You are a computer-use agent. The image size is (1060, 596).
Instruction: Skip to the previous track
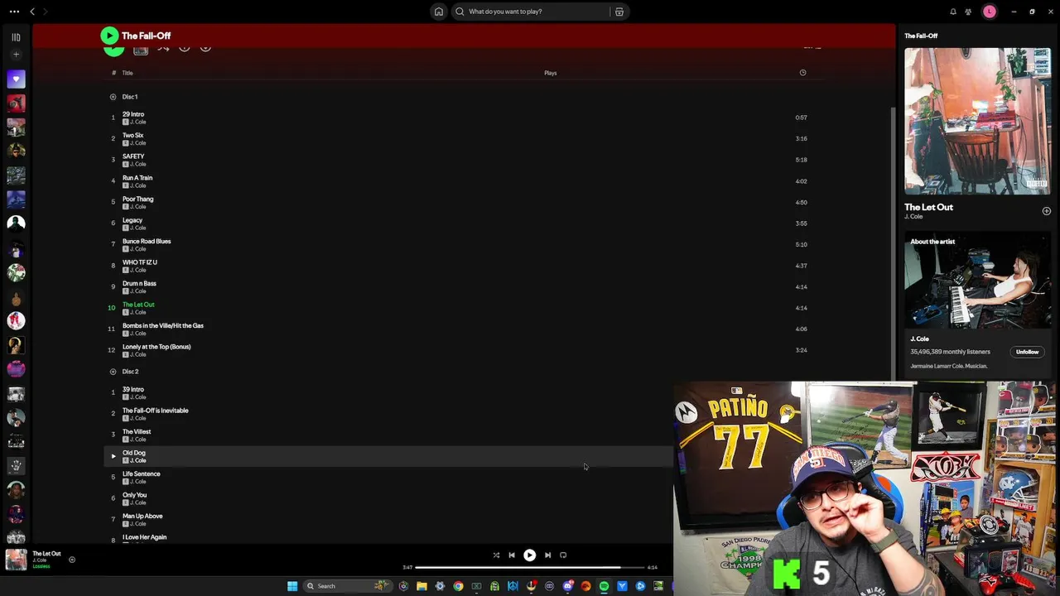click(512, 555)
